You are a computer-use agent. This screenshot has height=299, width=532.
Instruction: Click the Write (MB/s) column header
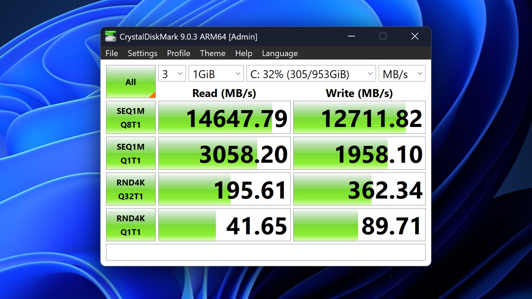click(x=359, y=93)
